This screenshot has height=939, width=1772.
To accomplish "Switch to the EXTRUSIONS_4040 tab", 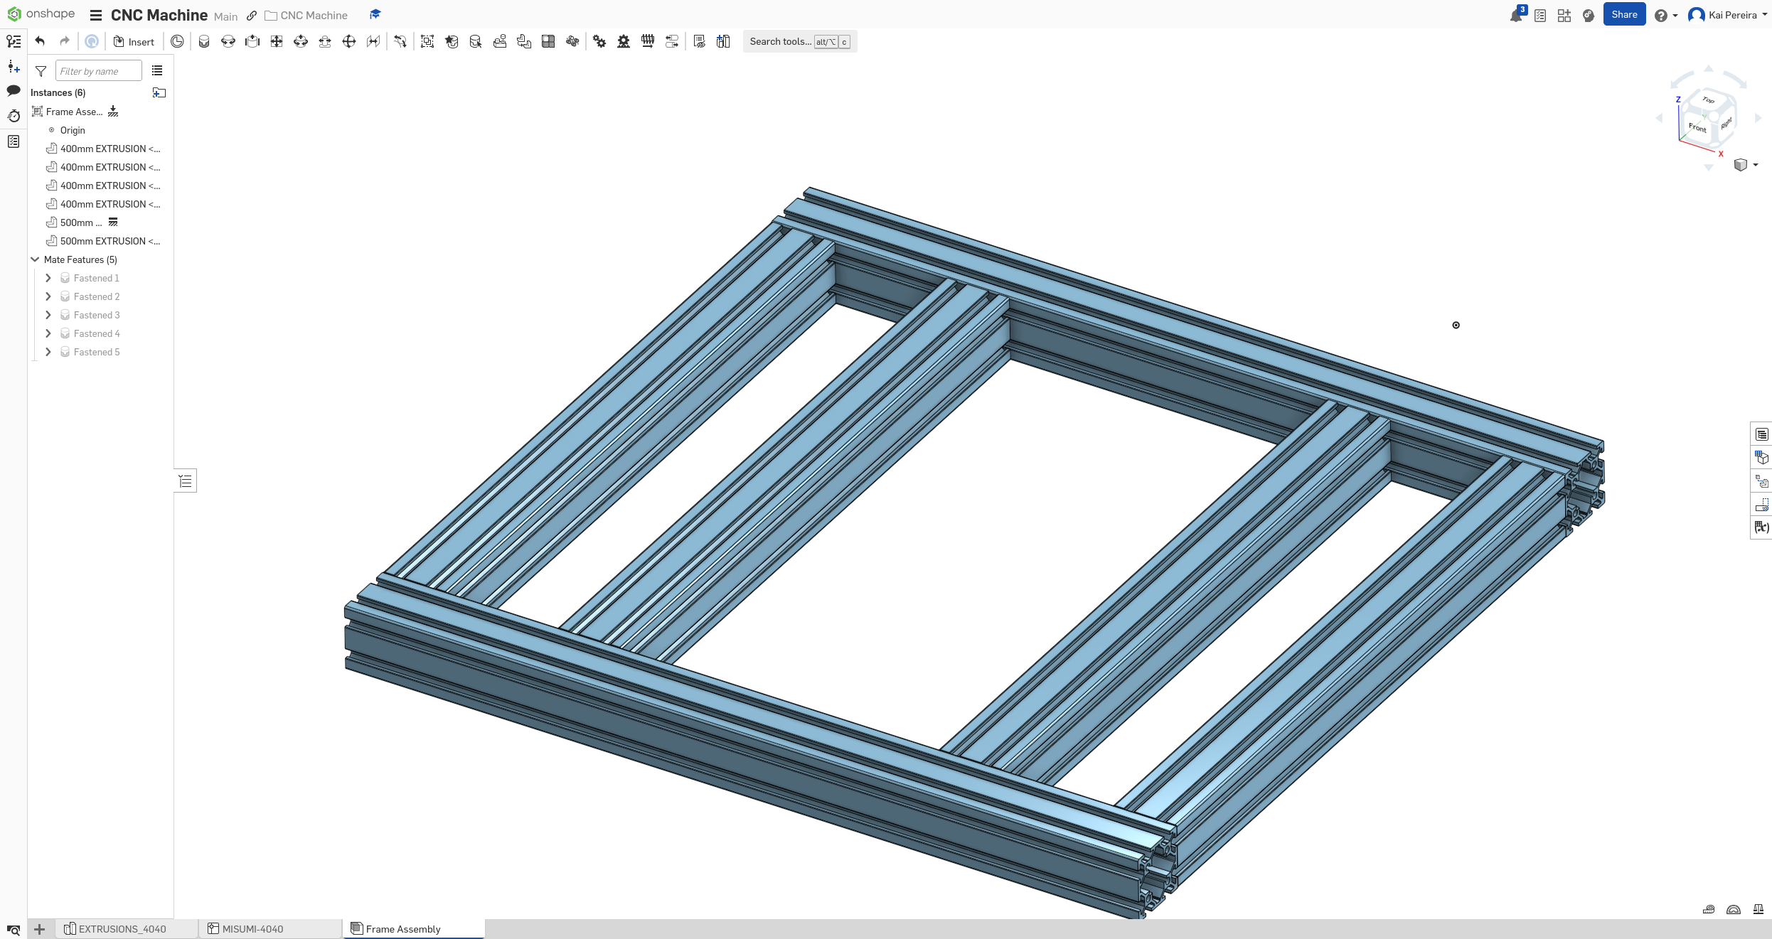I will (121, 929).
